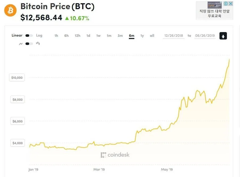Open the 06/26/2019 end date picker

point(205,36)
